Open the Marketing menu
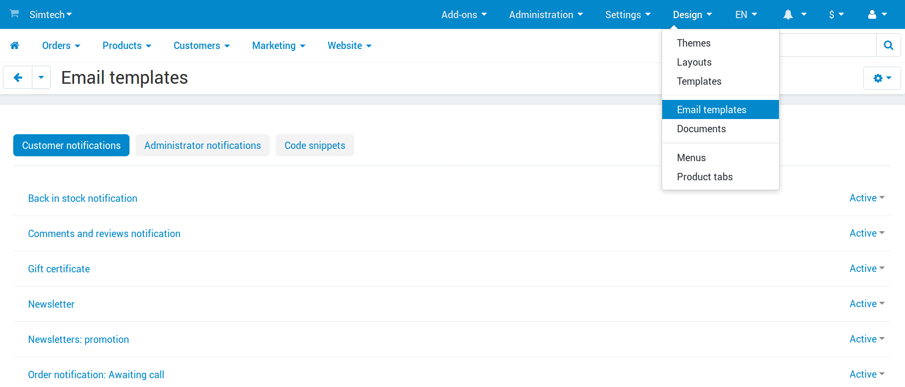This screenshot has height=387, width=905. 279,46
